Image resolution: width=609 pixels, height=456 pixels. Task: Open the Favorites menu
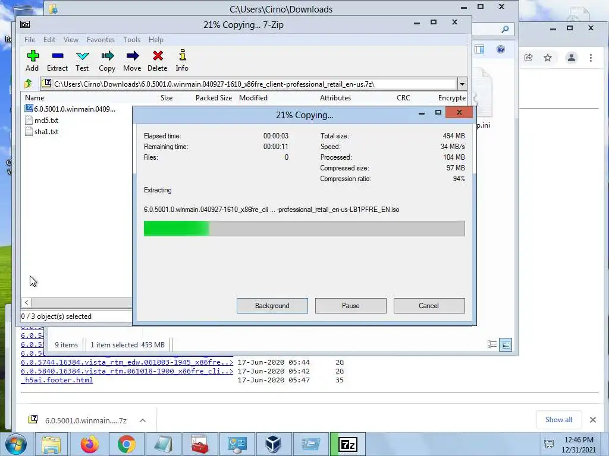[101, 40]
